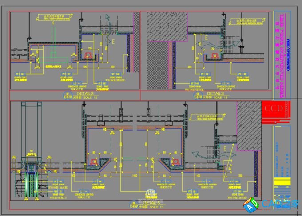The height and width of the screenshot is (216, 302).
Task: Select right red light fixture in bottom detail
Action: click(174, 162)
